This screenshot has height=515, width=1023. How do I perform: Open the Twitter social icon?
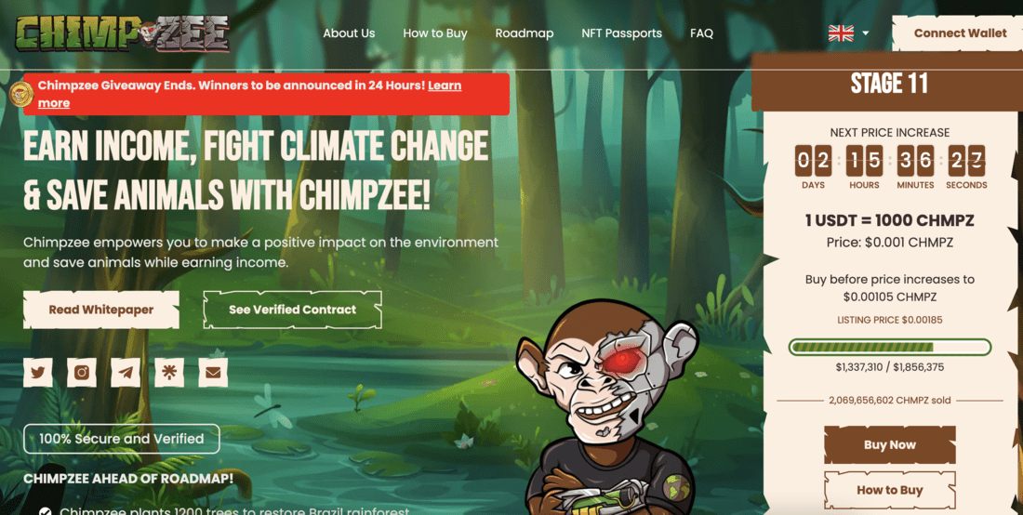[38, 372]
